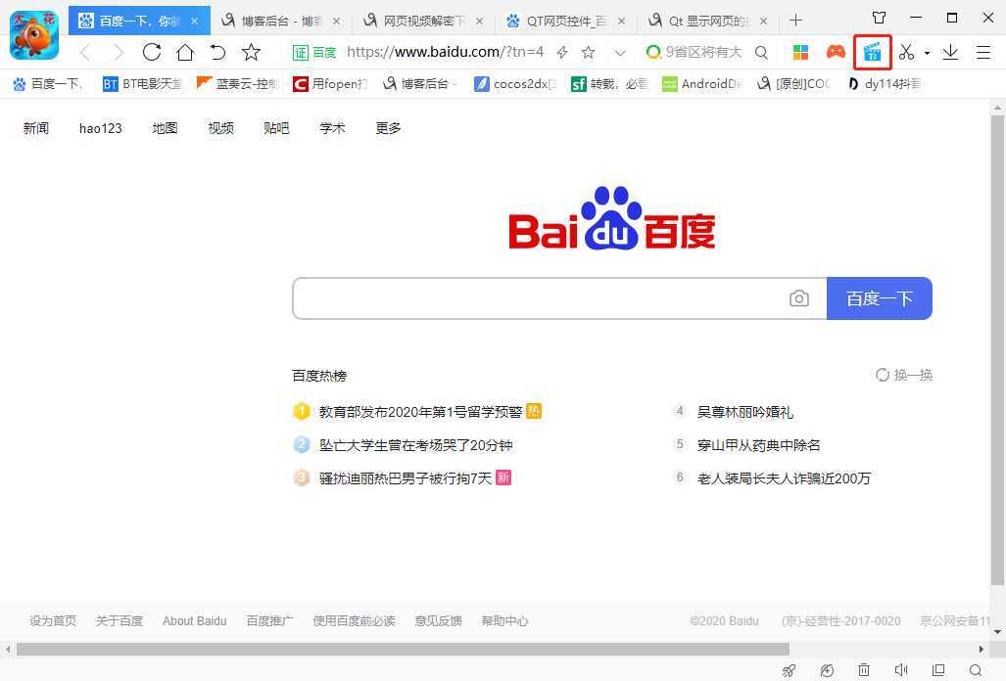Open the dy114 bookmark
Image resolution: width=1006 pixels, height=681 pixels.
(x=885, y=84)
